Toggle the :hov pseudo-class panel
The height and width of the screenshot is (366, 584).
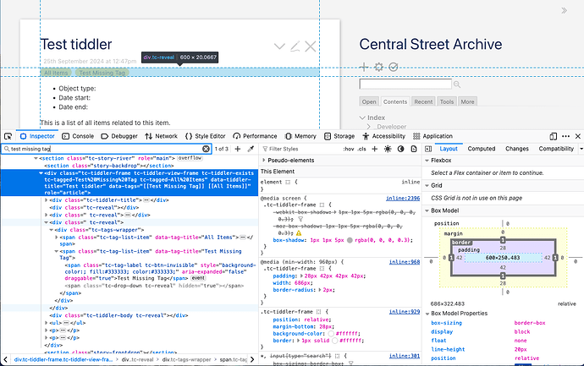349,149
